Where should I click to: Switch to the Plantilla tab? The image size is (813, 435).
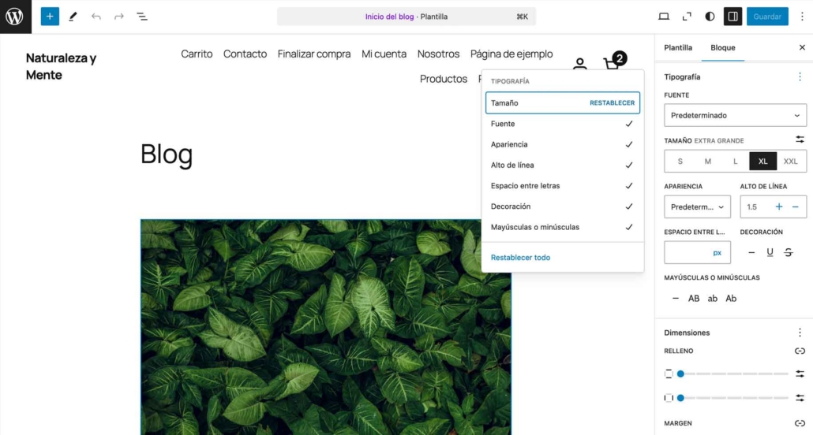(x=678, y=47)
